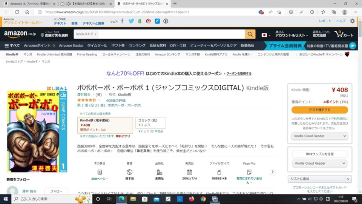
Task: Expand 200ページ length details
Action: click(x=100, y=179)
